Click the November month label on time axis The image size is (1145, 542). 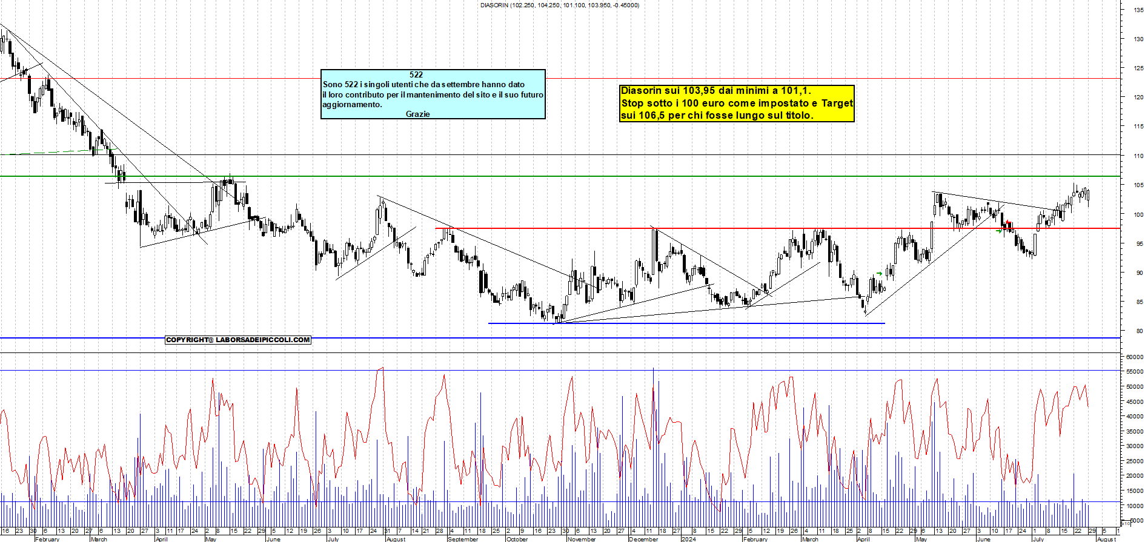coord(582,539)
